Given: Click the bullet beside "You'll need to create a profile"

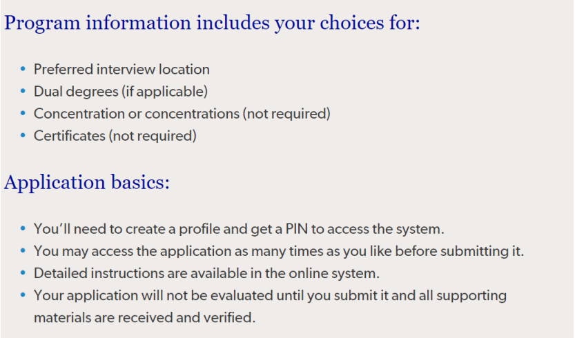Looking at the screenshot, I should [23, 229].
